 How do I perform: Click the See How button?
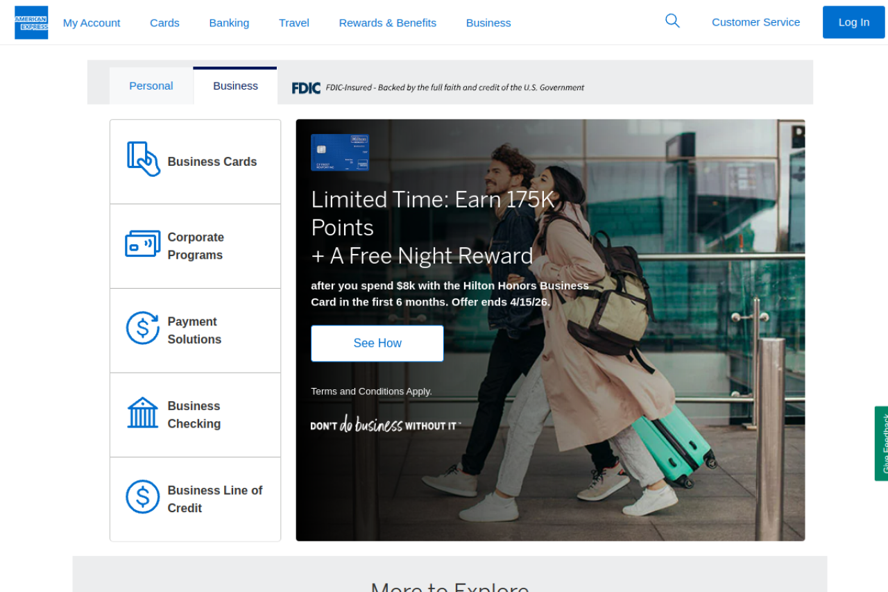pyautogui.click(x=377, y=344)
